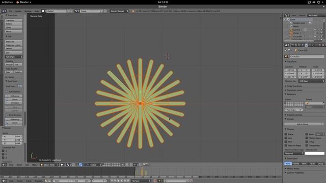Click the object name field Circle.025

306,56
